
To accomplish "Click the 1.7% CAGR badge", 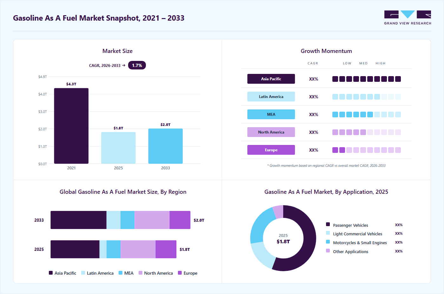I will pyautogui.click(x=137, y=65).
